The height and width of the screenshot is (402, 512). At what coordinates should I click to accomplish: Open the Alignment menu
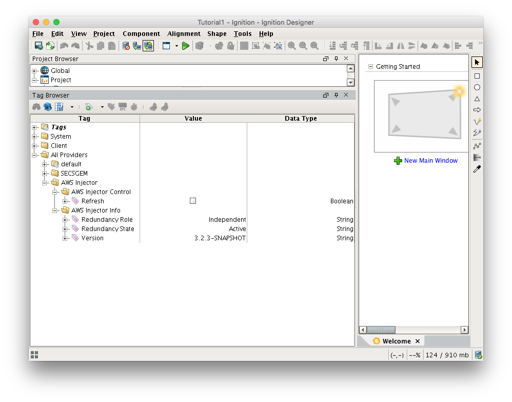point(184,34)
